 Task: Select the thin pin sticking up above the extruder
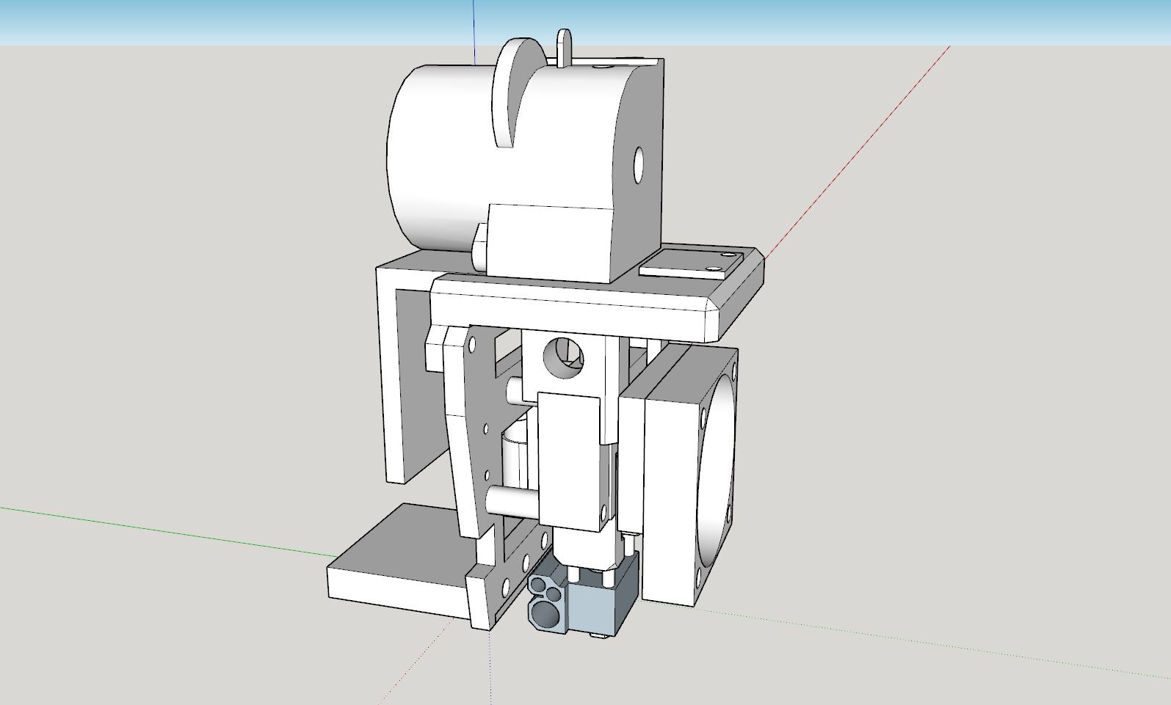(x=564, y=48)
